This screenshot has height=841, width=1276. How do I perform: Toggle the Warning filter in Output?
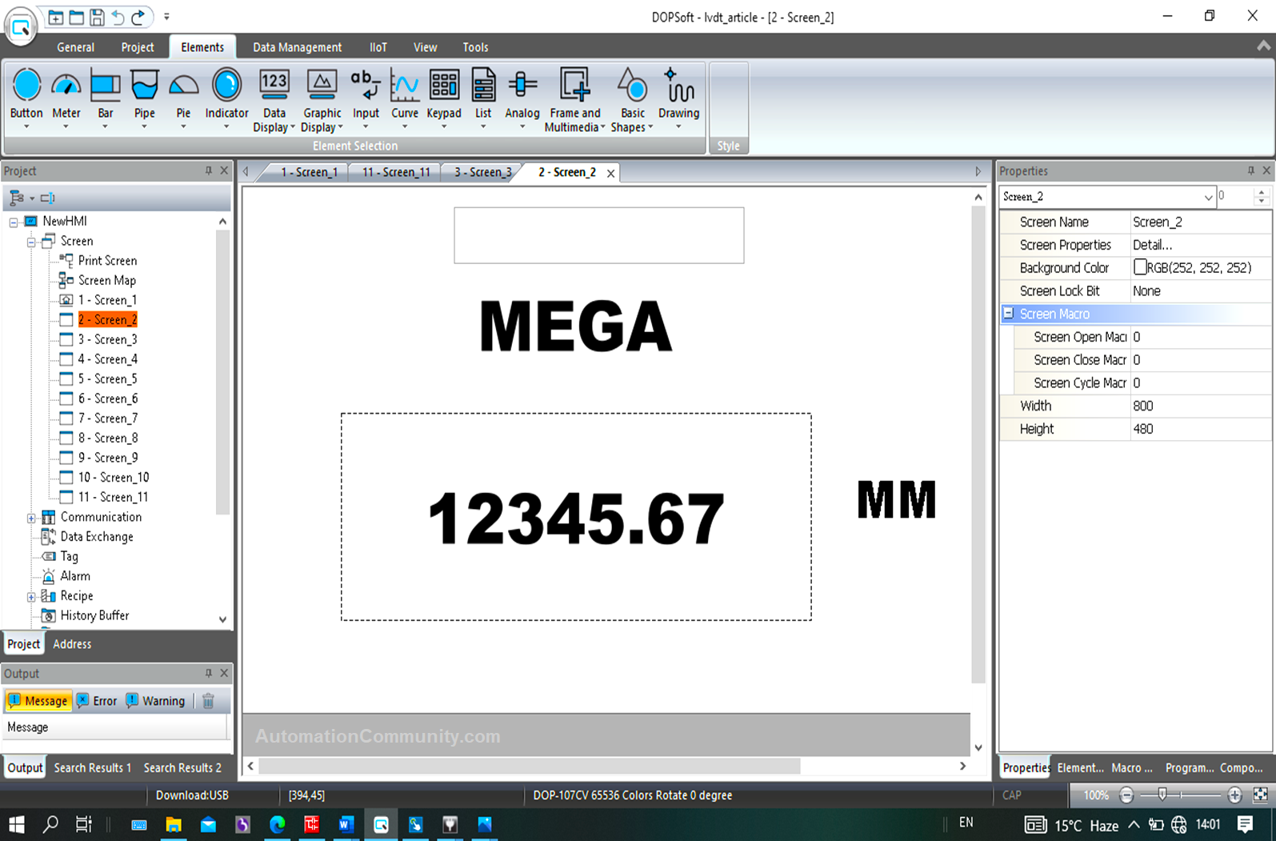[155, 701]
